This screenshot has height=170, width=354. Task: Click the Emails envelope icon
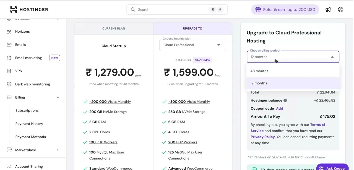tap(9, 45)
